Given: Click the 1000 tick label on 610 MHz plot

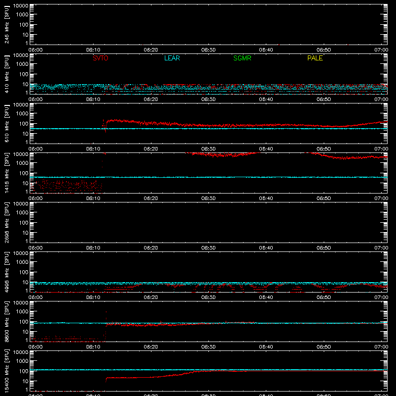Looking at the screenshot, I should click(22, 113).
